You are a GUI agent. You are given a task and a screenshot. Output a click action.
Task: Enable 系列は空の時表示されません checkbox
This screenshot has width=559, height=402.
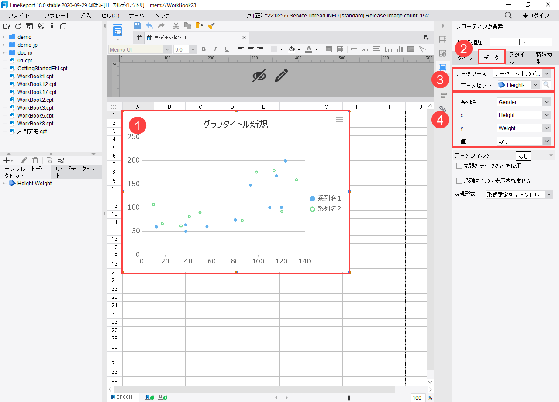coord(459,180)
